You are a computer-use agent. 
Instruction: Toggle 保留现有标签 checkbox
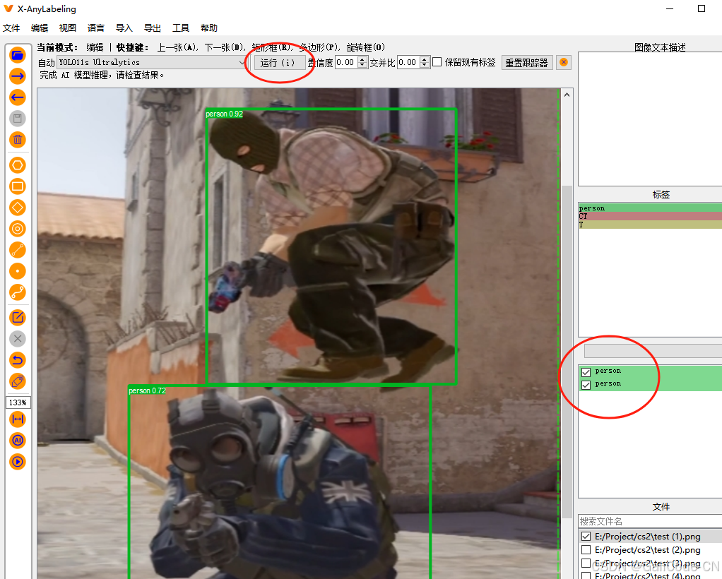437,61
